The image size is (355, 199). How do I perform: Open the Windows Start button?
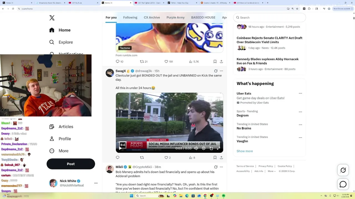coord(132,196)
